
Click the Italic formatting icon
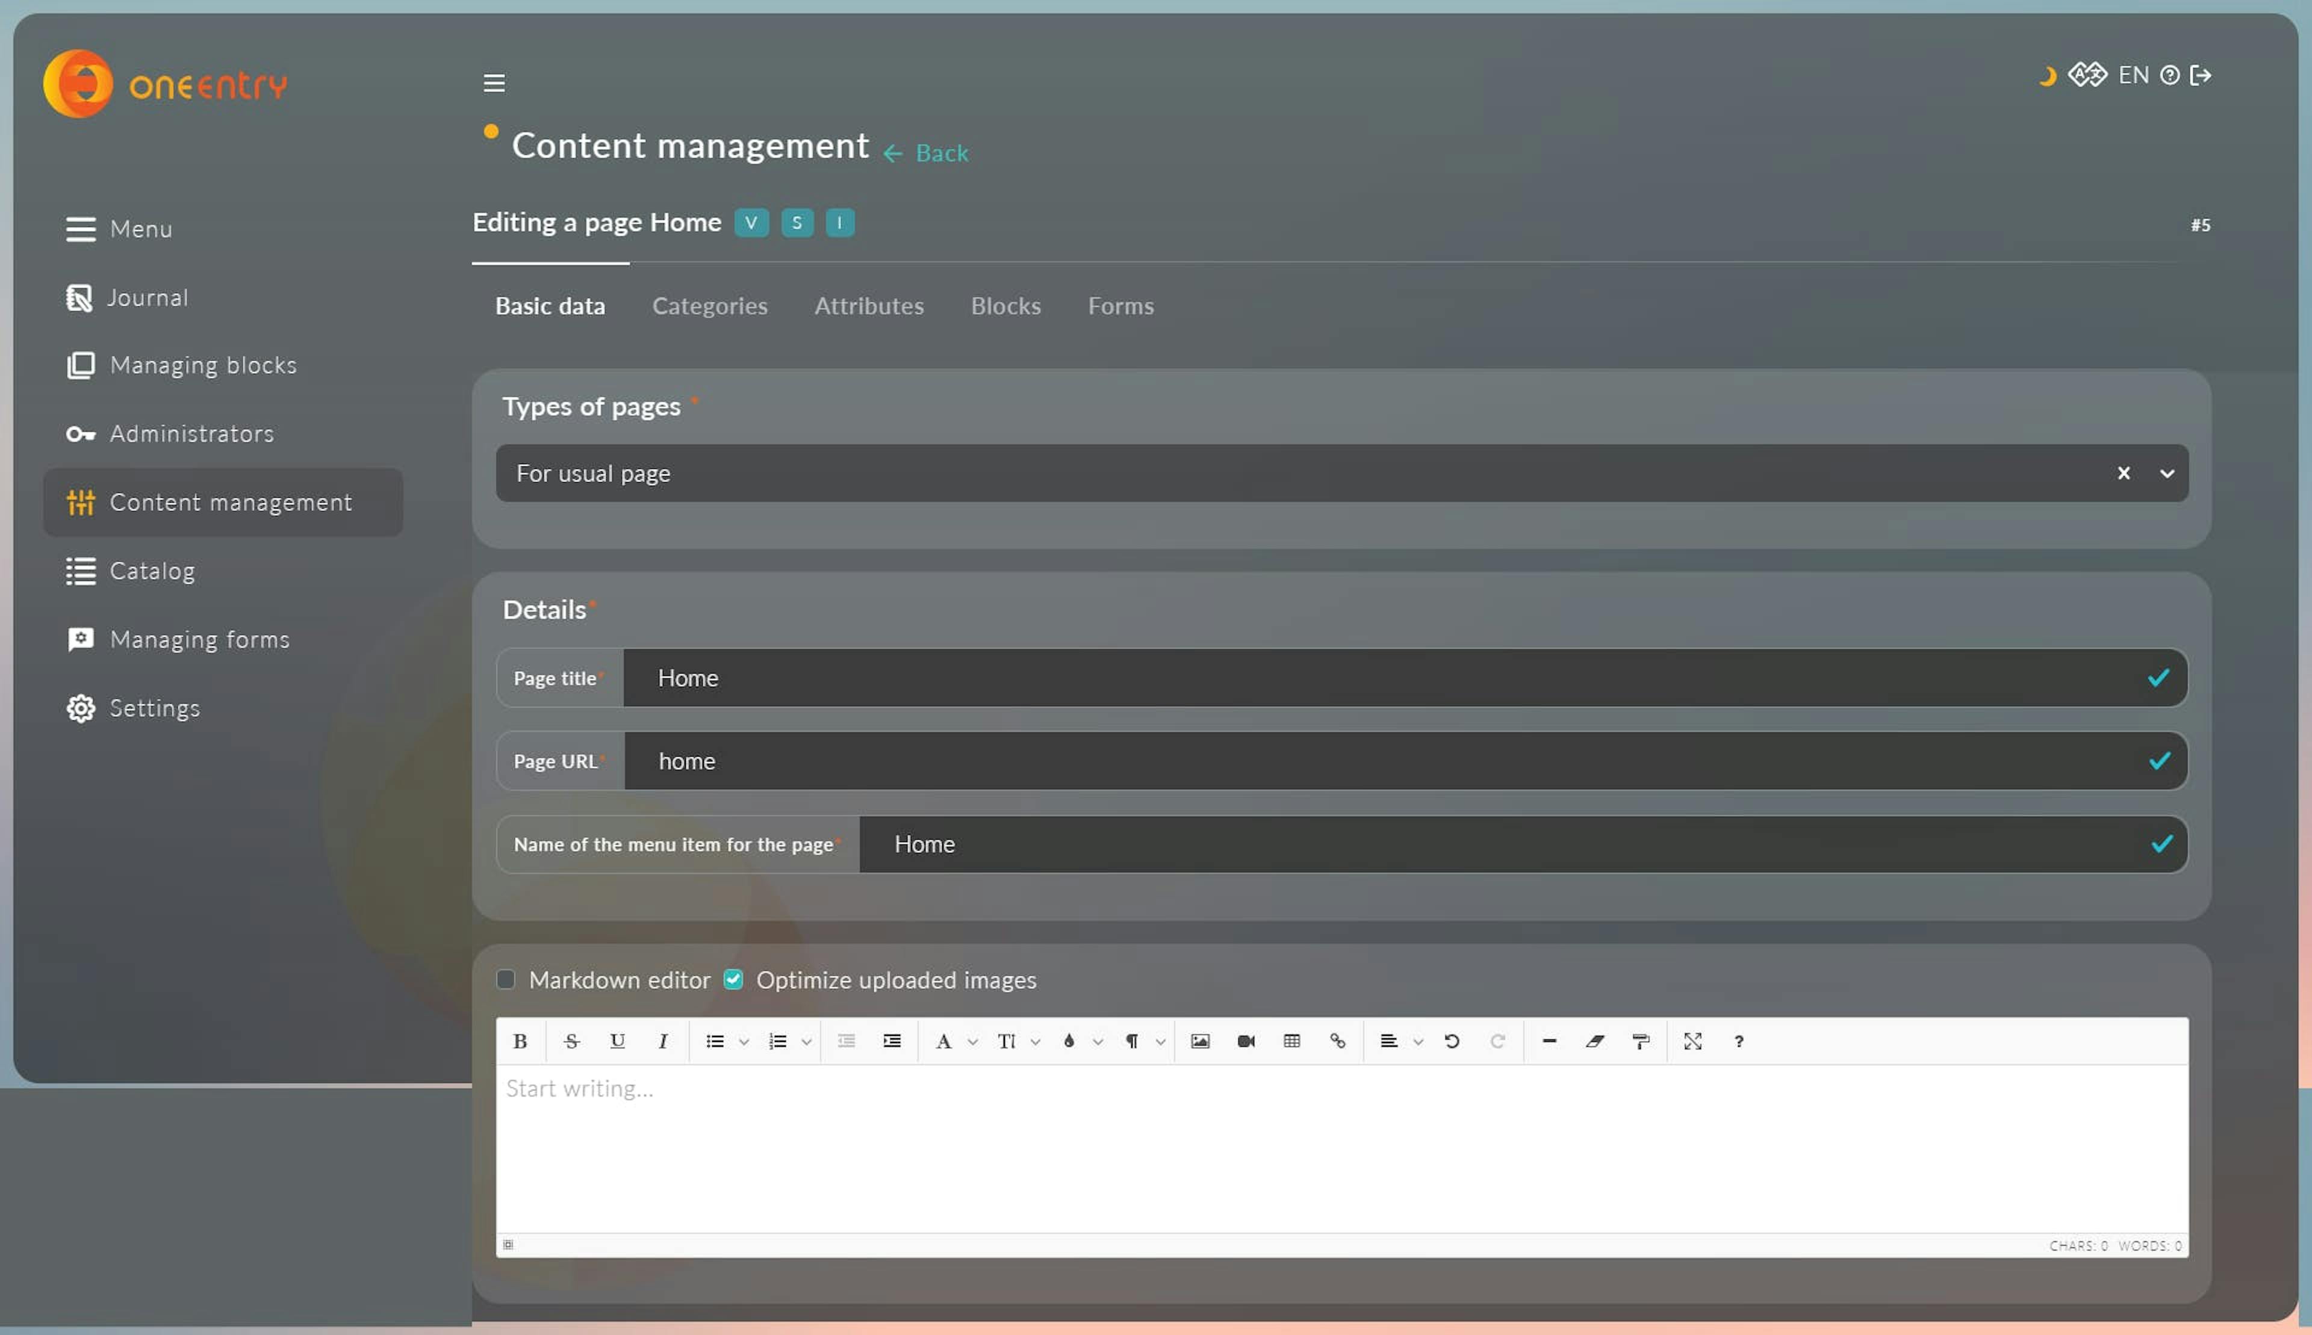click(x=663, y=1041)
